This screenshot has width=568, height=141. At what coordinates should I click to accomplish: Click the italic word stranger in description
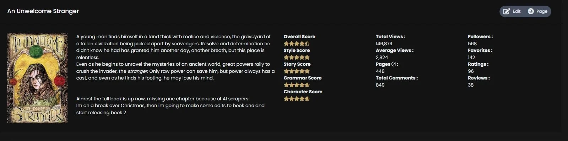coord(137,71)
